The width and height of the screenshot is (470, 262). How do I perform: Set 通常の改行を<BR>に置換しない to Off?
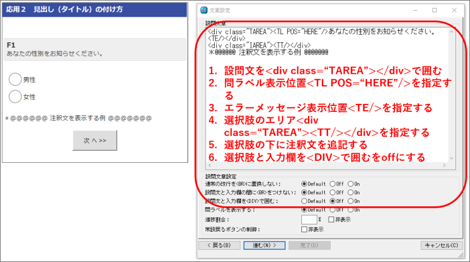(x=333, y=184)
